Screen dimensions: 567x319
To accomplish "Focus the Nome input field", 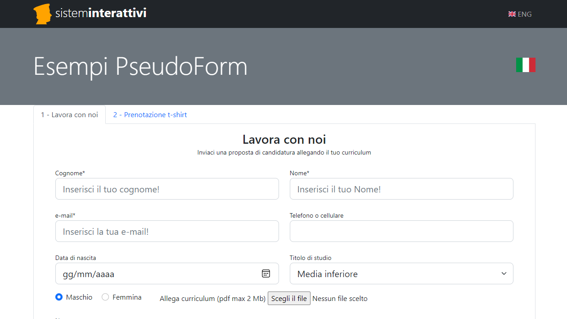I will pos(401,189).
